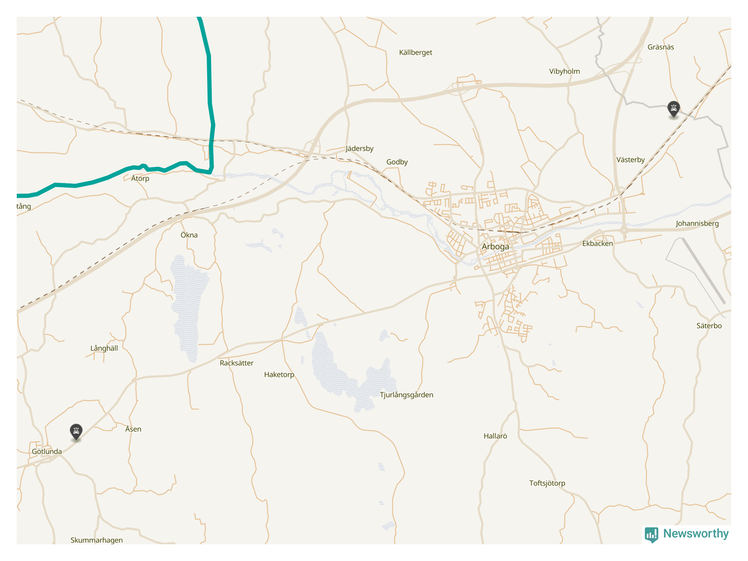Click the Tjurlångsgården label

[x=406, y=395]
